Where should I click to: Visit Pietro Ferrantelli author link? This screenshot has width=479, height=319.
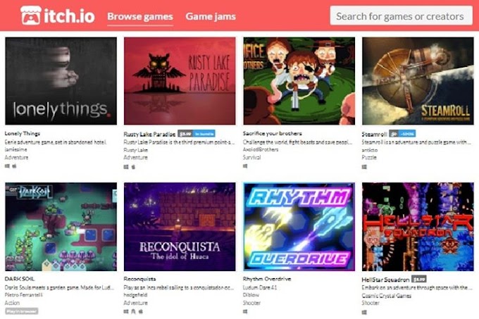24,295
